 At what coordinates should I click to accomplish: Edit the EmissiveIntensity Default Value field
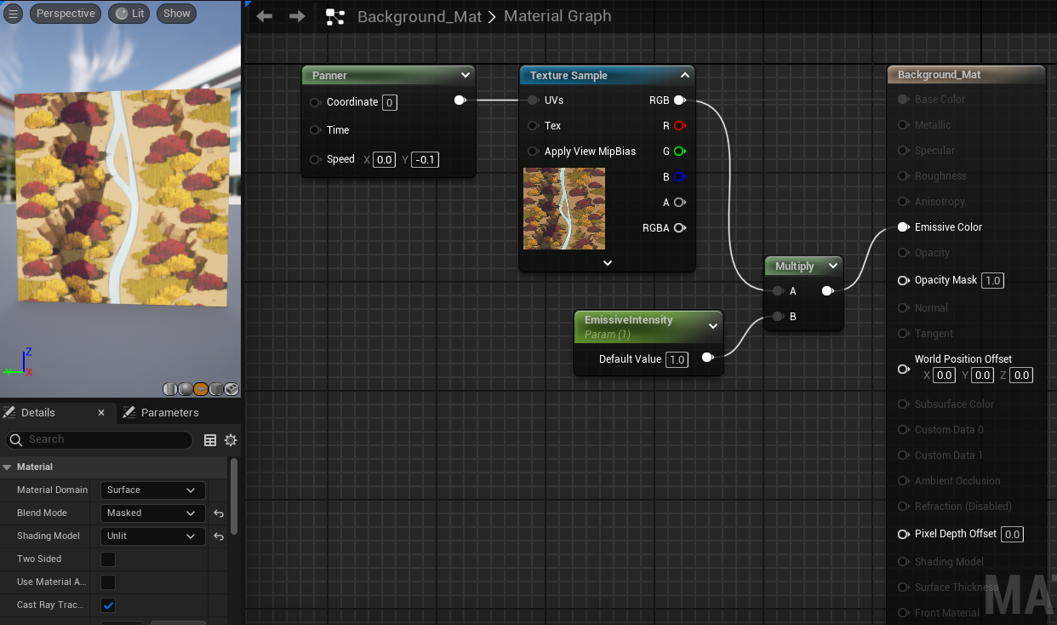tap(677, 359)
